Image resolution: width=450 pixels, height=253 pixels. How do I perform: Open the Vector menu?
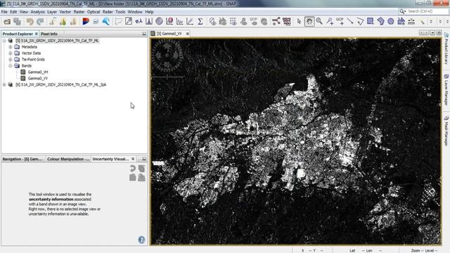(65, 12)
